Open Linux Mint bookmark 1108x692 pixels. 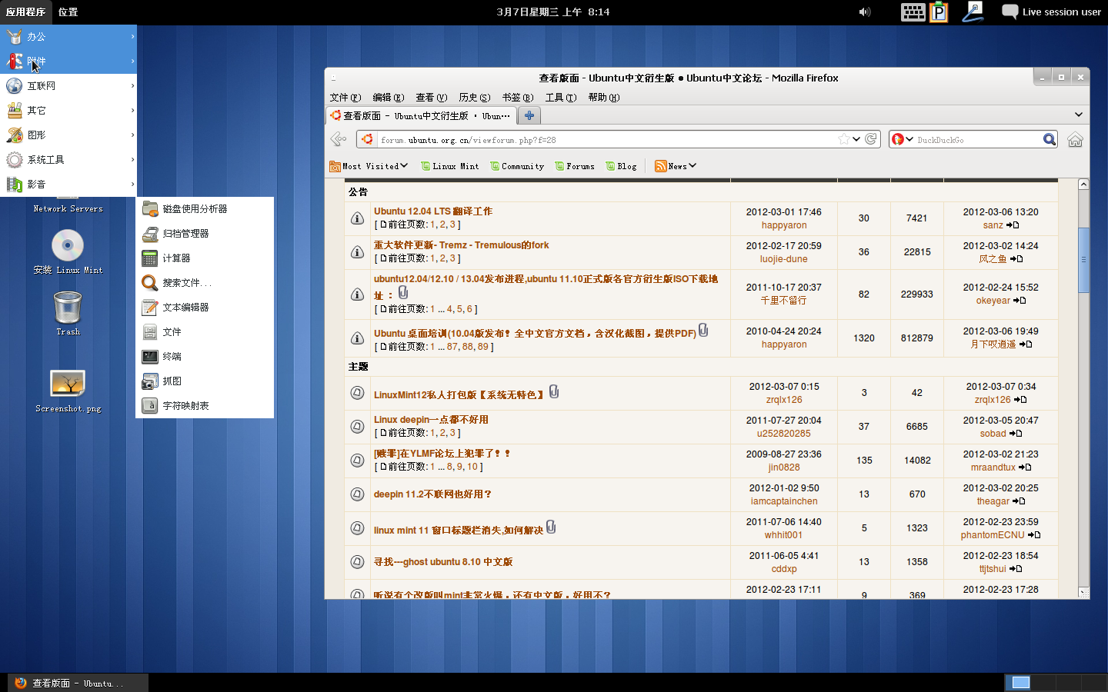click(450, 166)
